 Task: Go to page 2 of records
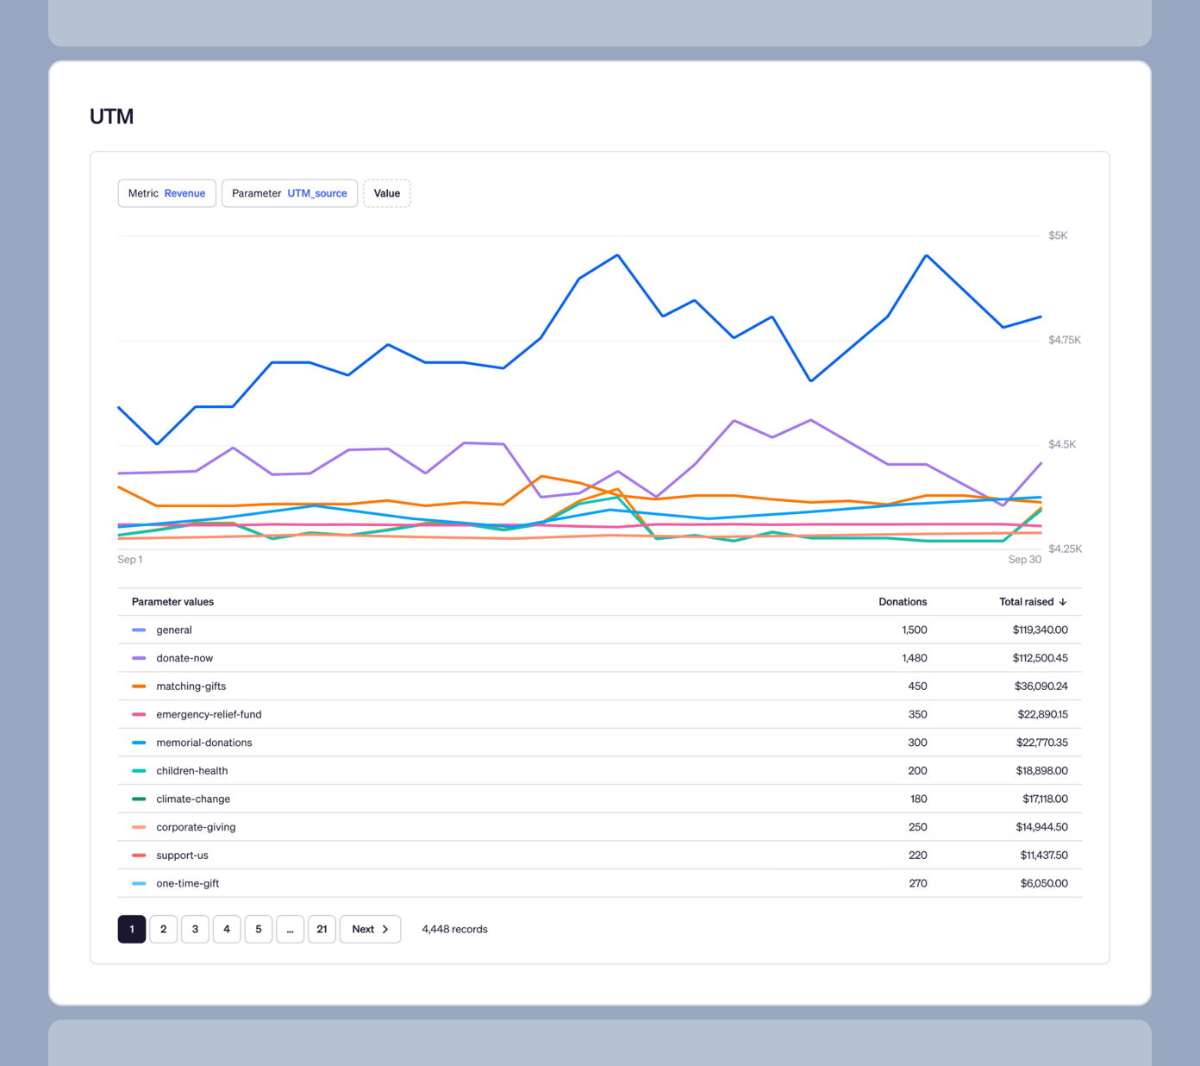tap(164, 929)
